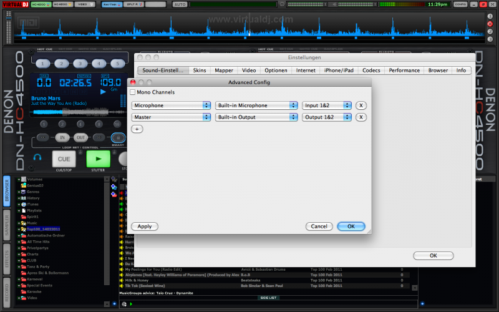
Task: Toggle the smart loop lock icon
Action: [117, 137]
